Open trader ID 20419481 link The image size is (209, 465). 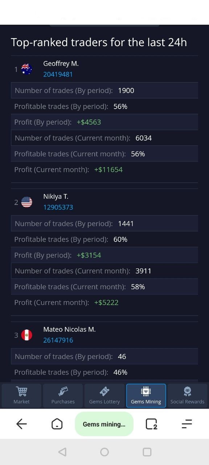click(58, 74)
